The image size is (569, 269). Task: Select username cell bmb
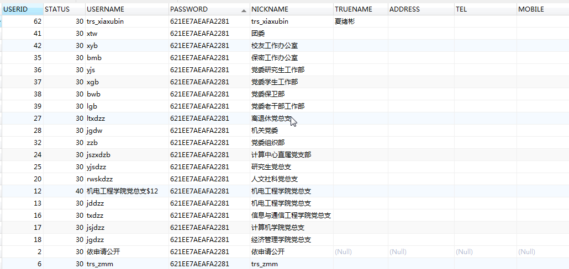tap(128, 58)
